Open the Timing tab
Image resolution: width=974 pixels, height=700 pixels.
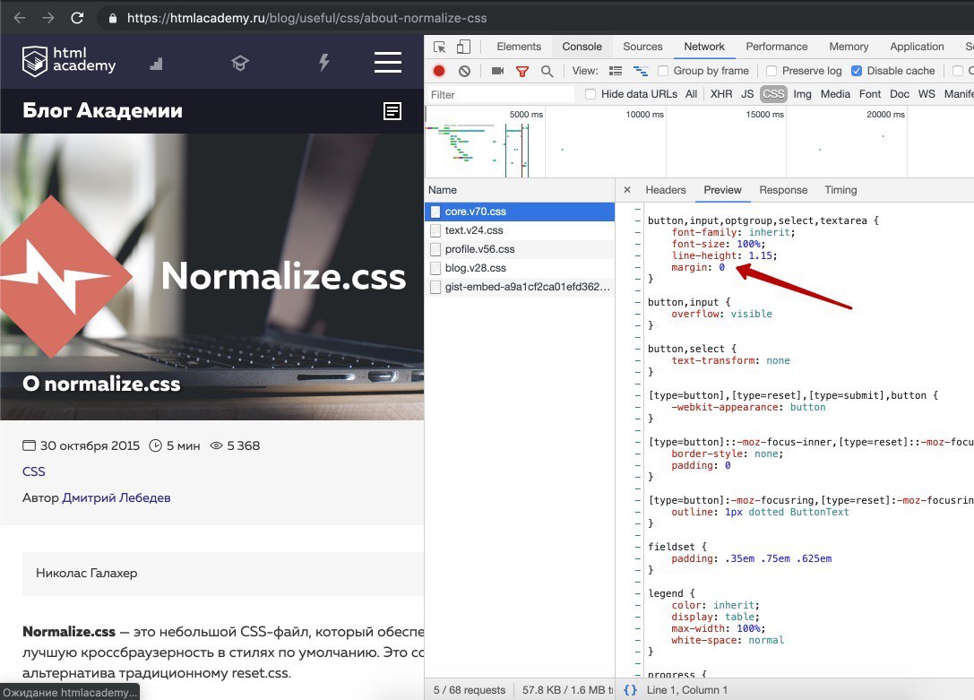[x=840, y=190]
